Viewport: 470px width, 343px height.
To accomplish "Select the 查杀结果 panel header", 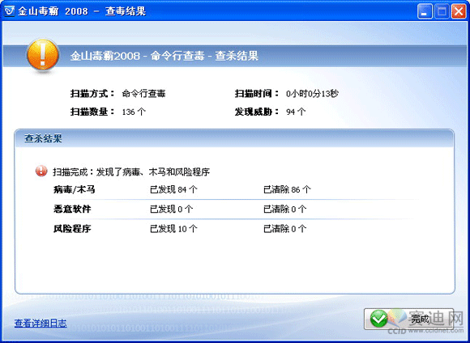I will [x=234, y=138].
